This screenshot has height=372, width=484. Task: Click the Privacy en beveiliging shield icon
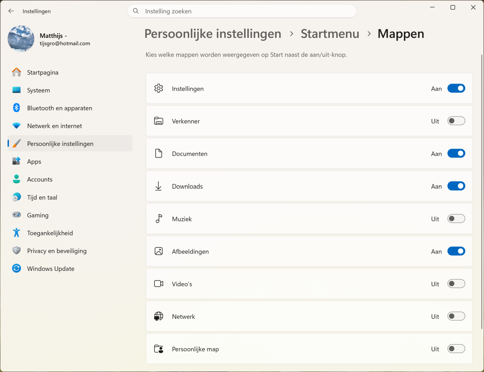click(x=17, y=251)
